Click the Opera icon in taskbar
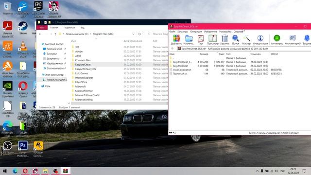The image size is (311, 175). (x=25, y=171)
